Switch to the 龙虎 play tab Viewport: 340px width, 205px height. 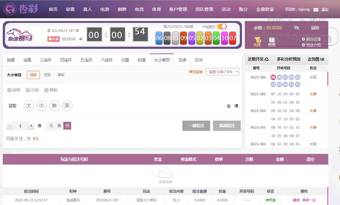(182, 60)
